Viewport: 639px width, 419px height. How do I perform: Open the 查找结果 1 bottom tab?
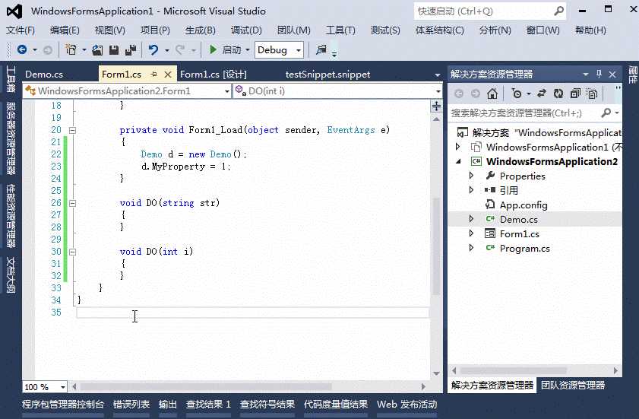208,405
